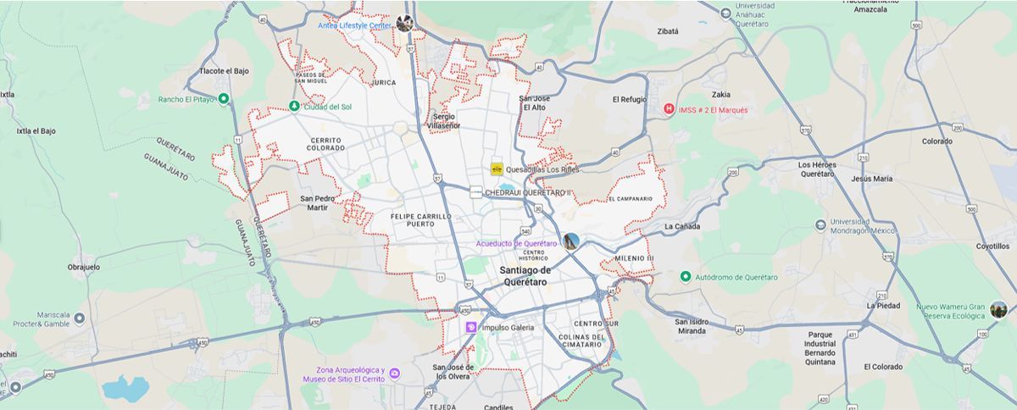
Task: Click the EL CAMPANARIO label
Action: 630,198
